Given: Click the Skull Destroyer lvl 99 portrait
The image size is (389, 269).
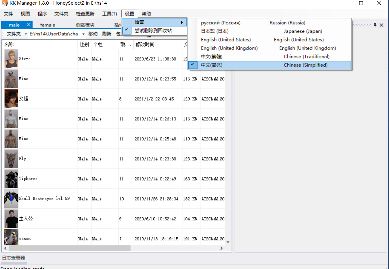Looking at the screenshot, I should click(x=11, y=199).
